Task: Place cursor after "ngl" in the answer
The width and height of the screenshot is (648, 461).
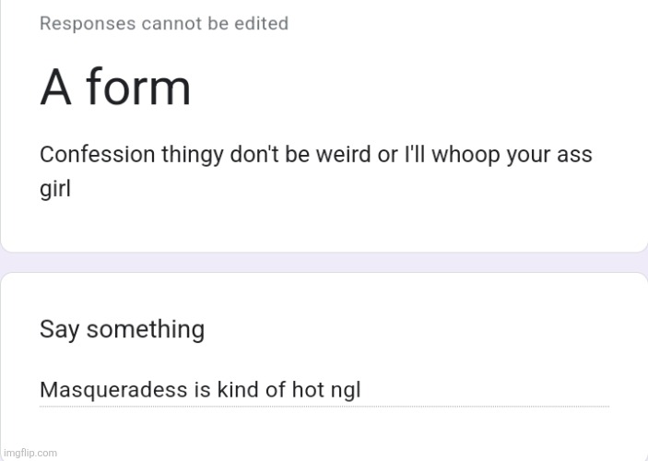Action: [362, 390]
